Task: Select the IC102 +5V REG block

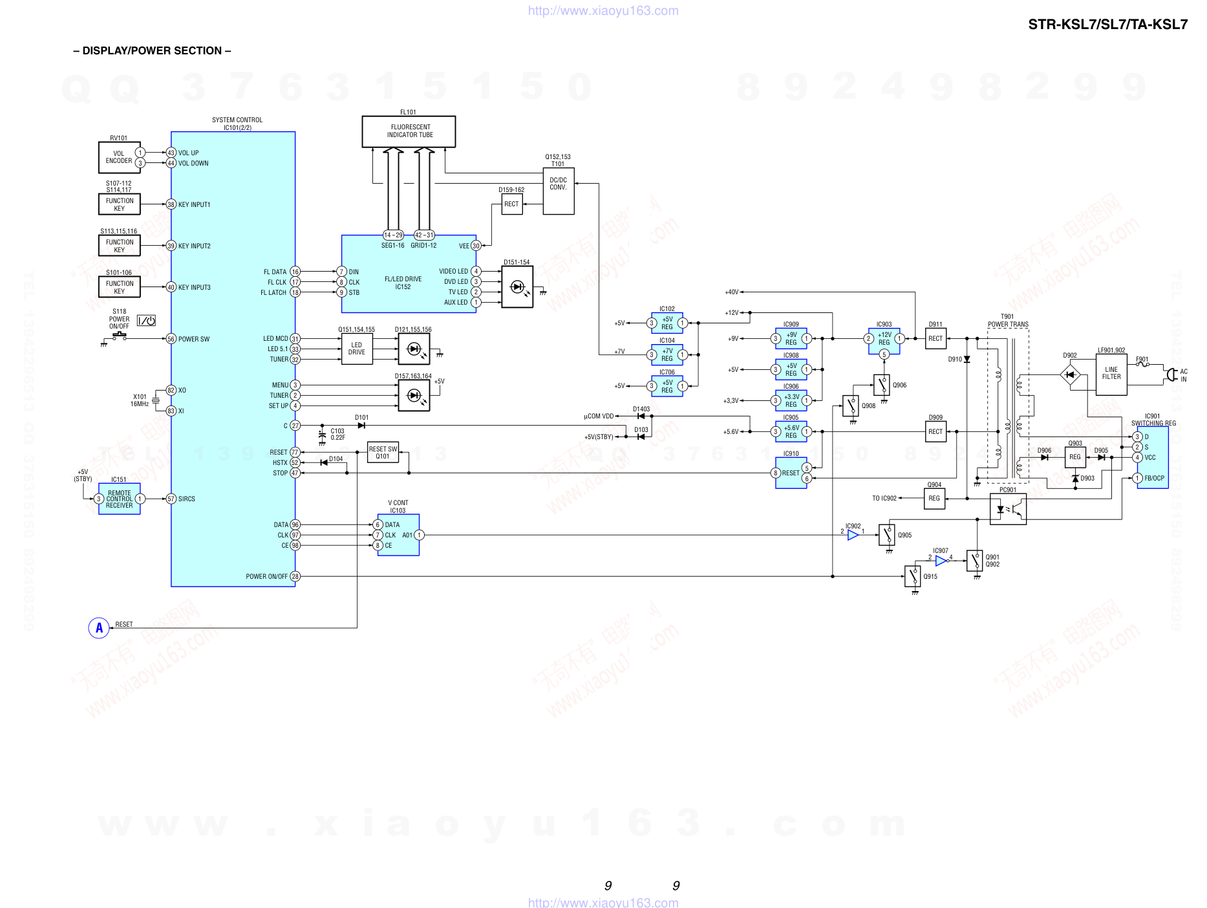Action: tap(667, 323)
